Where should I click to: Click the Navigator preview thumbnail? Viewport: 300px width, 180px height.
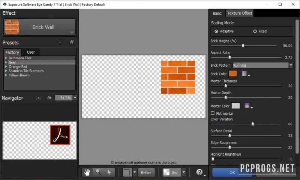(x=40, y=141)
